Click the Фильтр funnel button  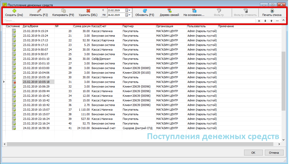tap(219, 13)
